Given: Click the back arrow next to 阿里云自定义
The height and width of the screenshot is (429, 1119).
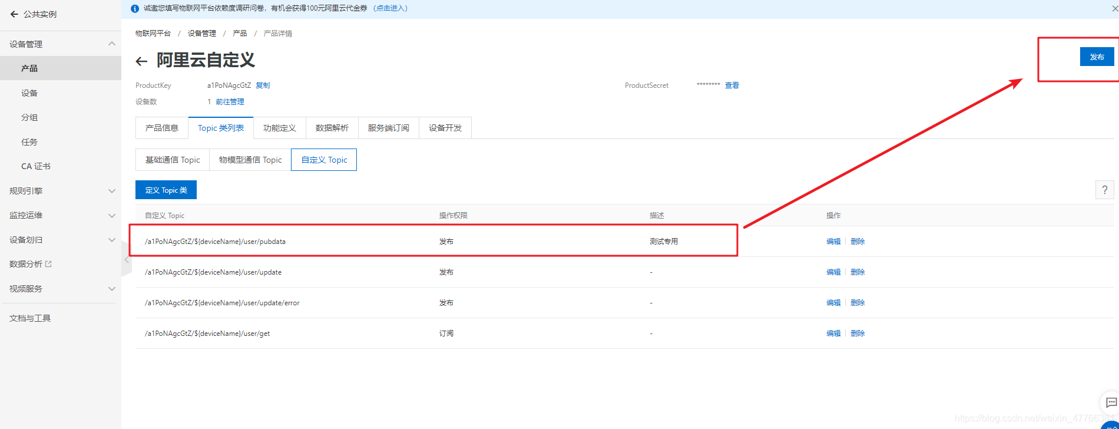Looking at the screenshot, I should (x=141, y=61).
